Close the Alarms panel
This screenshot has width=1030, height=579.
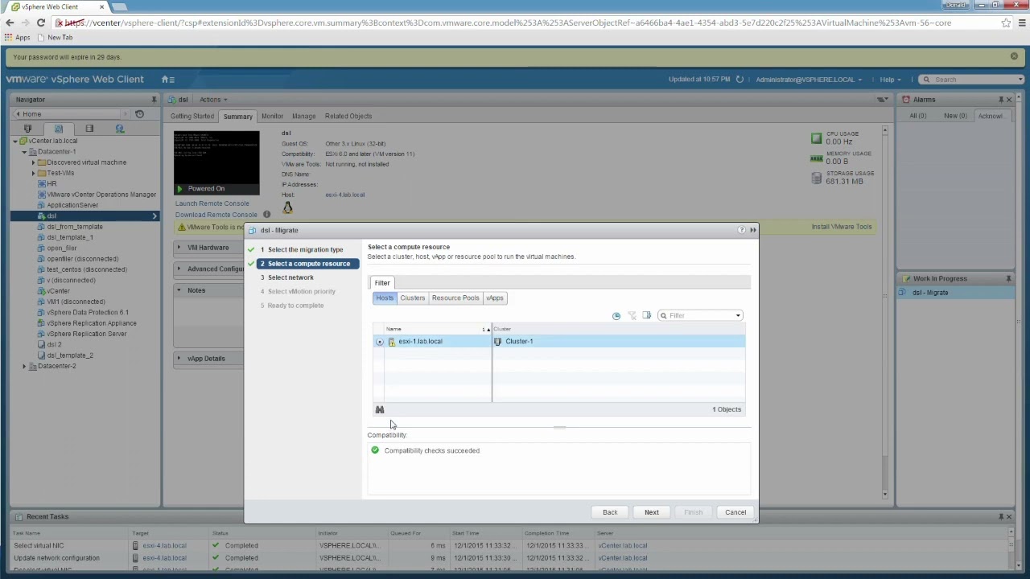tap(1009, 100)
